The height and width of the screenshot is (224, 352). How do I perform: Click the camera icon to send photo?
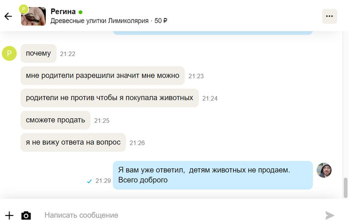(26, 215)
